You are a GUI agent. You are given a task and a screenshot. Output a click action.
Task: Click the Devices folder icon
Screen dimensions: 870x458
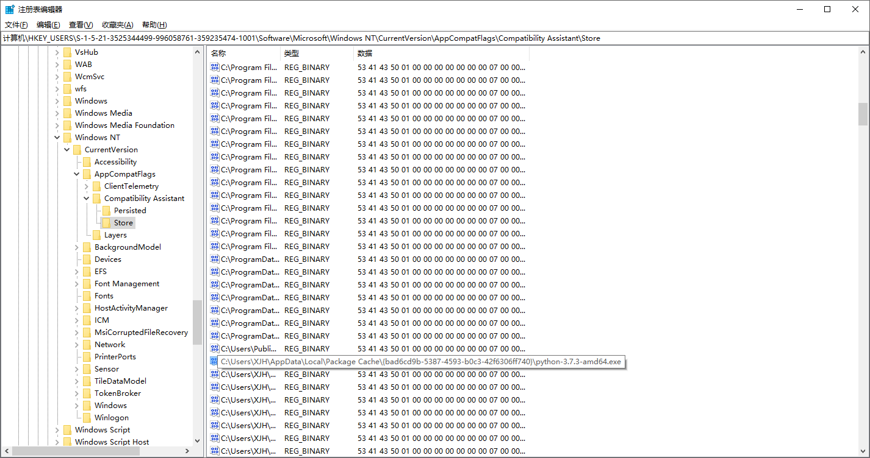tap(87, 259)
